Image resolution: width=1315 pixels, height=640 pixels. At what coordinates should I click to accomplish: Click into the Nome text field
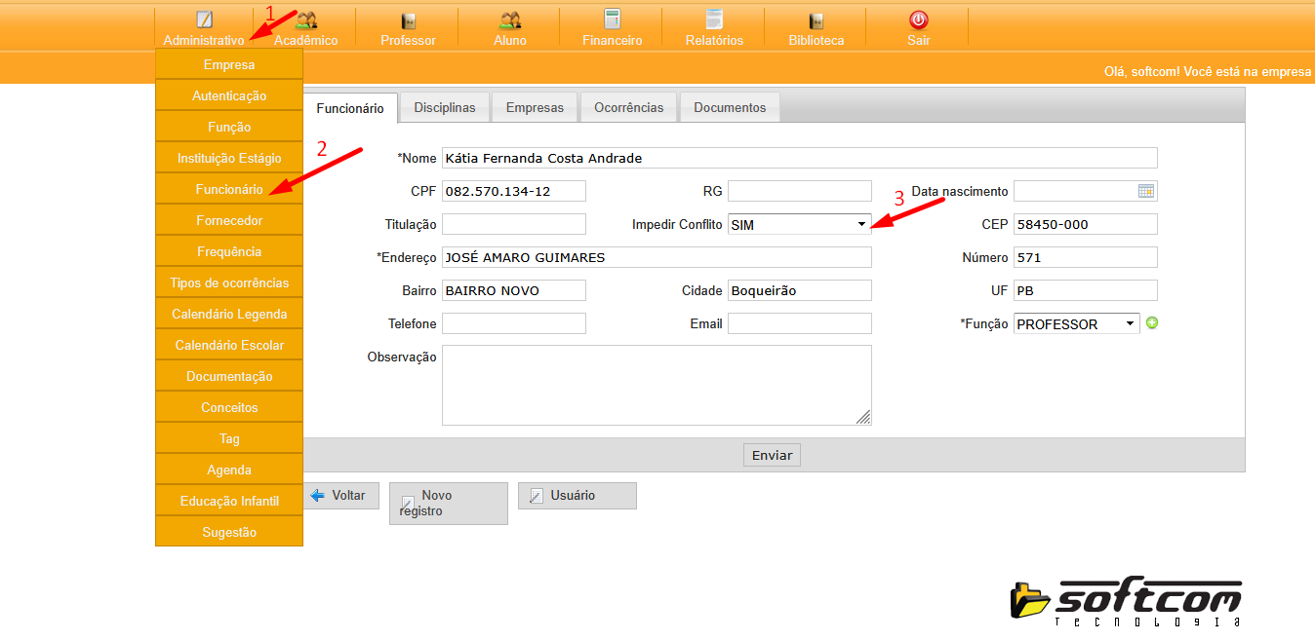point(799,158)
